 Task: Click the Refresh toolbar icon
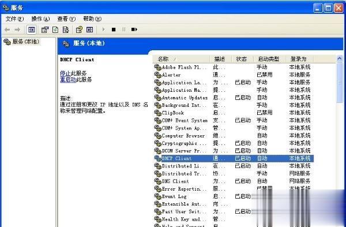pyautogui.click(x=55, y=29)
